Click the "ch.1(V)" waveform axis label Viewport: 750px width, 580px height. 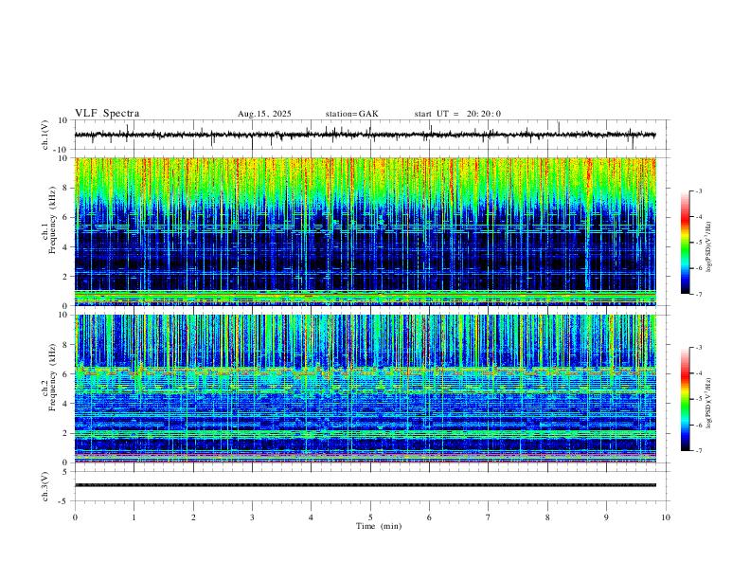click(45, 135)
